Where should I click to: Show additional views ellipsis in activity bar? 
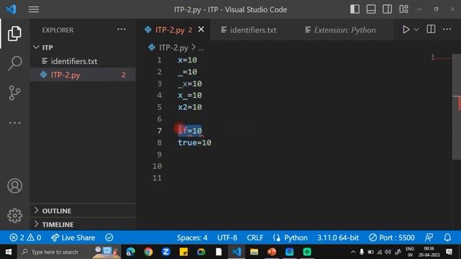point(14,123)
